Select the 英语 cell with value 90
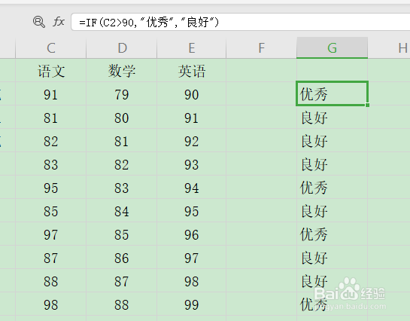 click(x=191, y=93)
